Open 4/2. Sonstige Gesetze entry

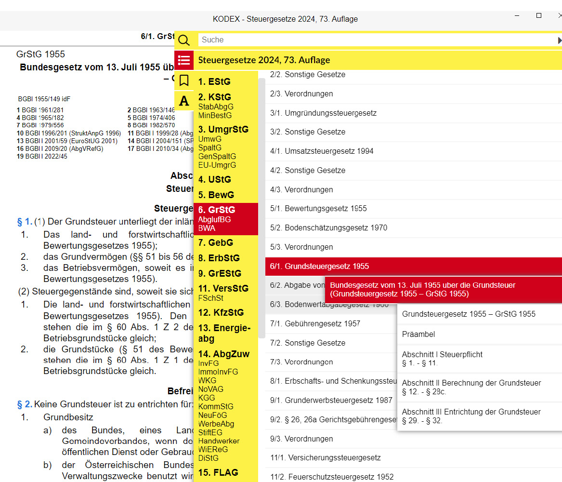(414, 170)
